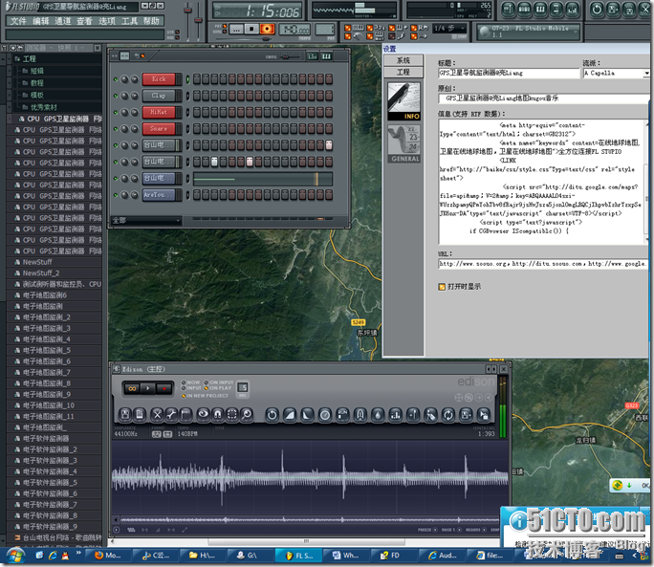The width and height of the screenshot is (654, 567).
Task: Toggle the 打开时显示 checkbox
Action: tap(442, 287)
